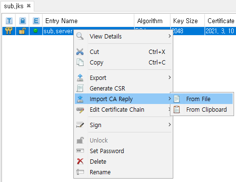Click the T entry type column header
This screenshot has height=182, width=236.
pyautogui.click(x=9, y=21)
